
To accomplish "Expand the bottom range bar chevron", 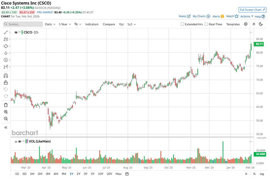I will coord(246,174).
